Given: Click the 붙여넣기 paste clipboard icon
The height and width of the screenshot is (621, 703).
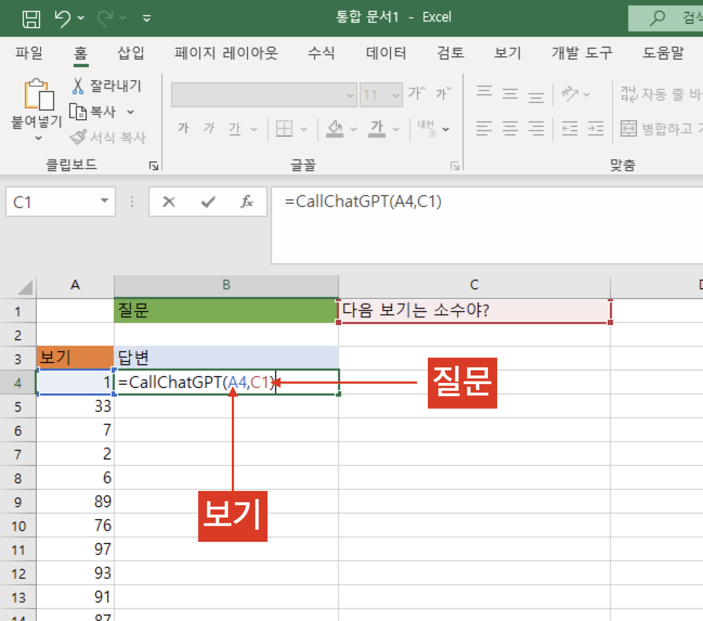Looking at the screenshot, I should click(x=38, y=94).
